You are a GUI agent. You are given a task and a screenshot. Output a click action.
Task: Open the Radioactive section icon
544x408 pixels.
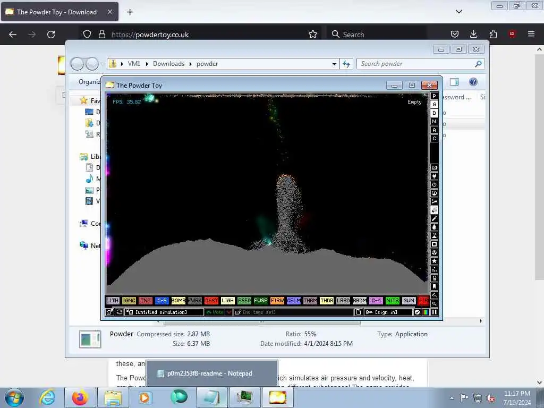point(434,252)
